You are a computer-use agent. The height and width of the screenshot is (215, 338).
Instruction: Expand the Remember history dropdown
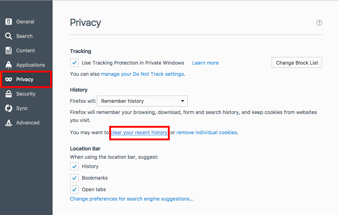click(x=142, y=101)
